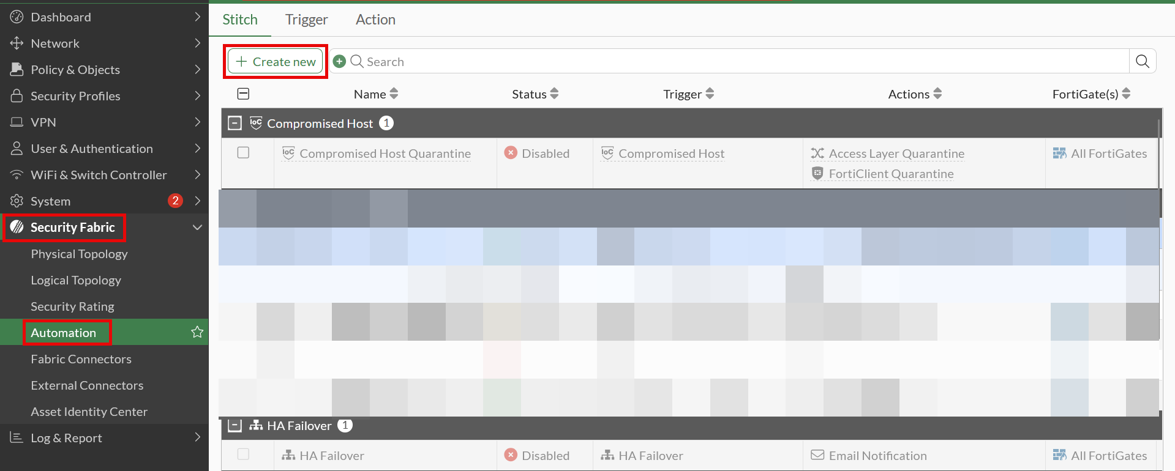Image resolution: width=1175 pixels, height=471 pixels.
Task: Tick the Compromised Host Quarantine row checkbox
Action: [243, 153]
